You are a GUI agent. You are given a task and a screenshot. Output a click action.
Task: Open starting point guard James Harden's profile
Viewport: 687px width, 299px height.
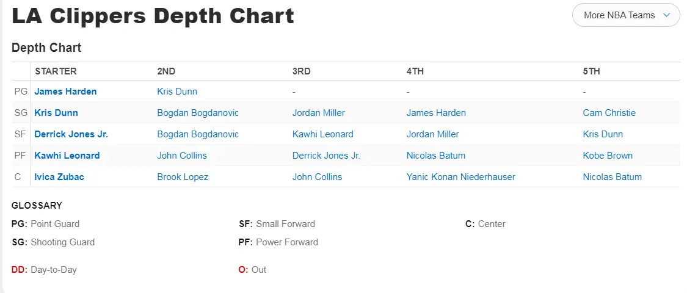point(65,92)
